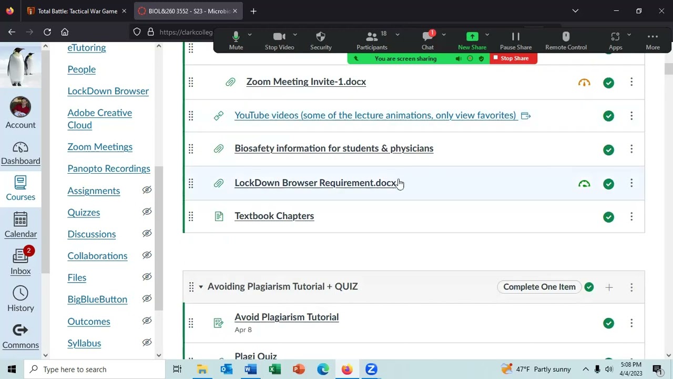
Task: Switch to BIOL&260 Microbiology browser tab
Action: [x=188, y=11]
